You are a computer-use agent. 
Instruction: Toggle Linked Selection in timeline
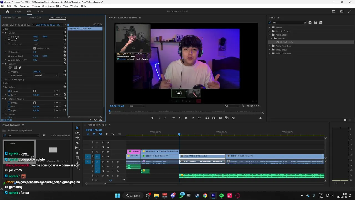[100, 134]
